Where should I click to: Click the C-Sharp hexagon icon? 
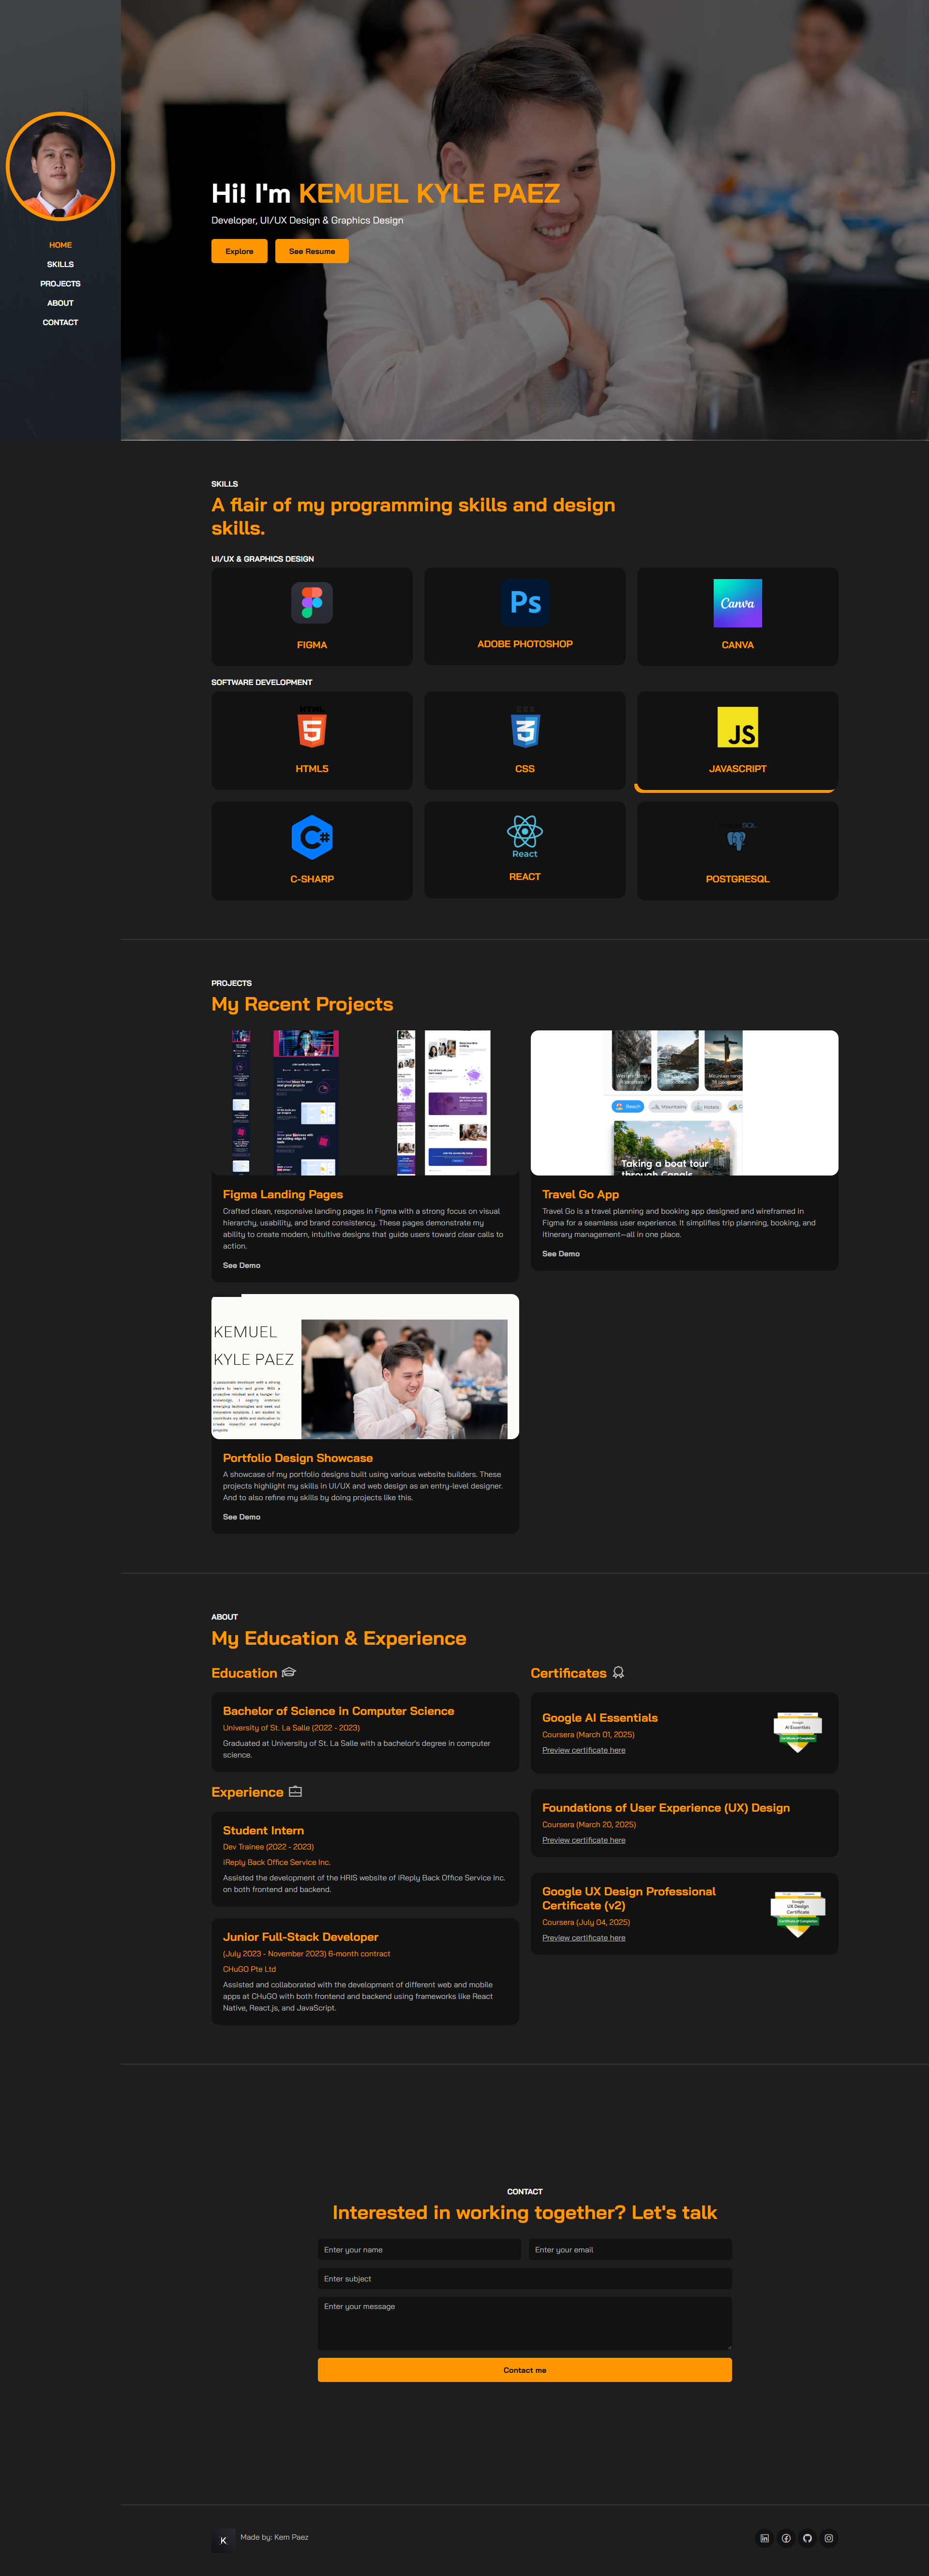312,837
